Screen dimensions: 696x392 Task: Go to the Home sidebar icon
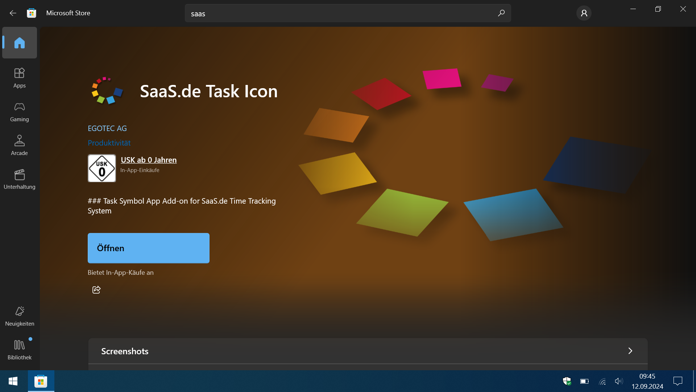[20, 43]
